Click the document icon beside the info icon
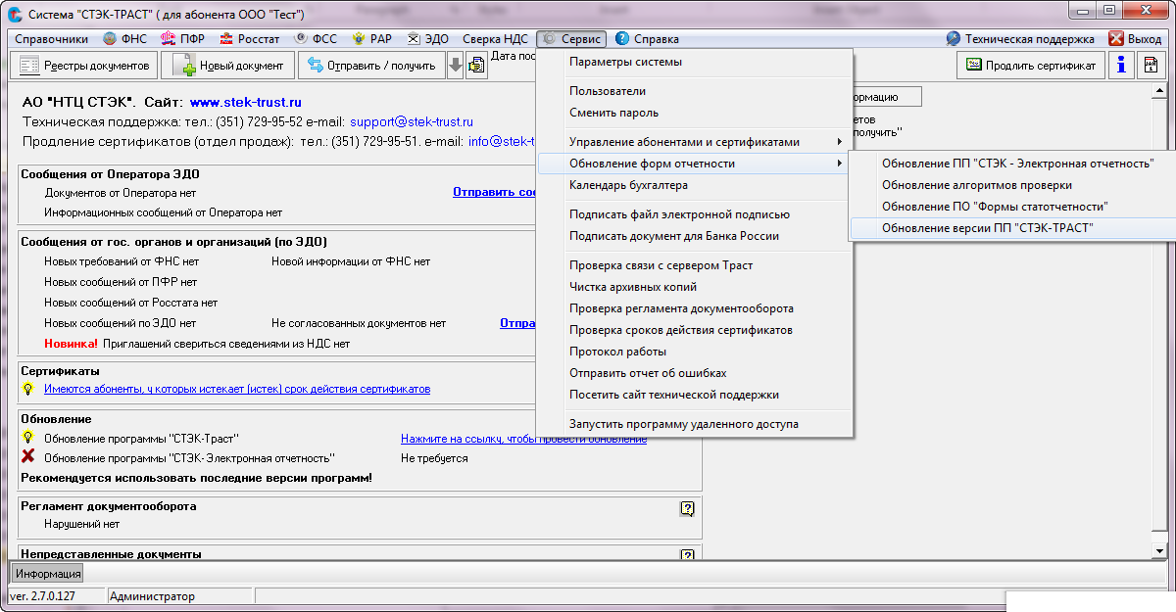 [x=1151, y=65]
